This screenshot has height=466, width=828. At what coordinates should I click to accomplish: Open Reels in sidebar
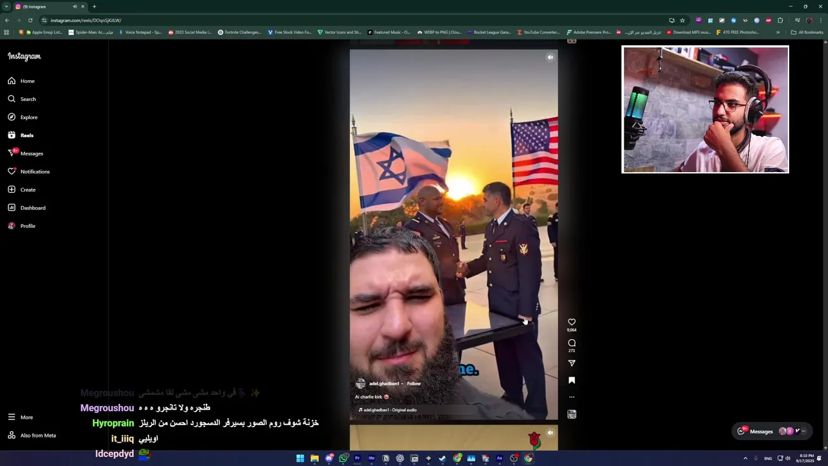[21, 135]
